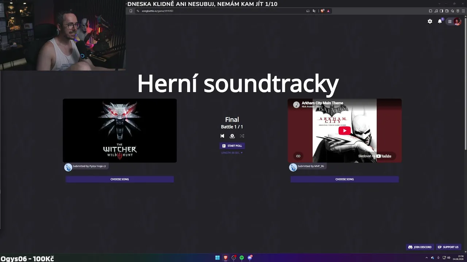
Task: Click Join Discord button
Action: pos(420,247)
